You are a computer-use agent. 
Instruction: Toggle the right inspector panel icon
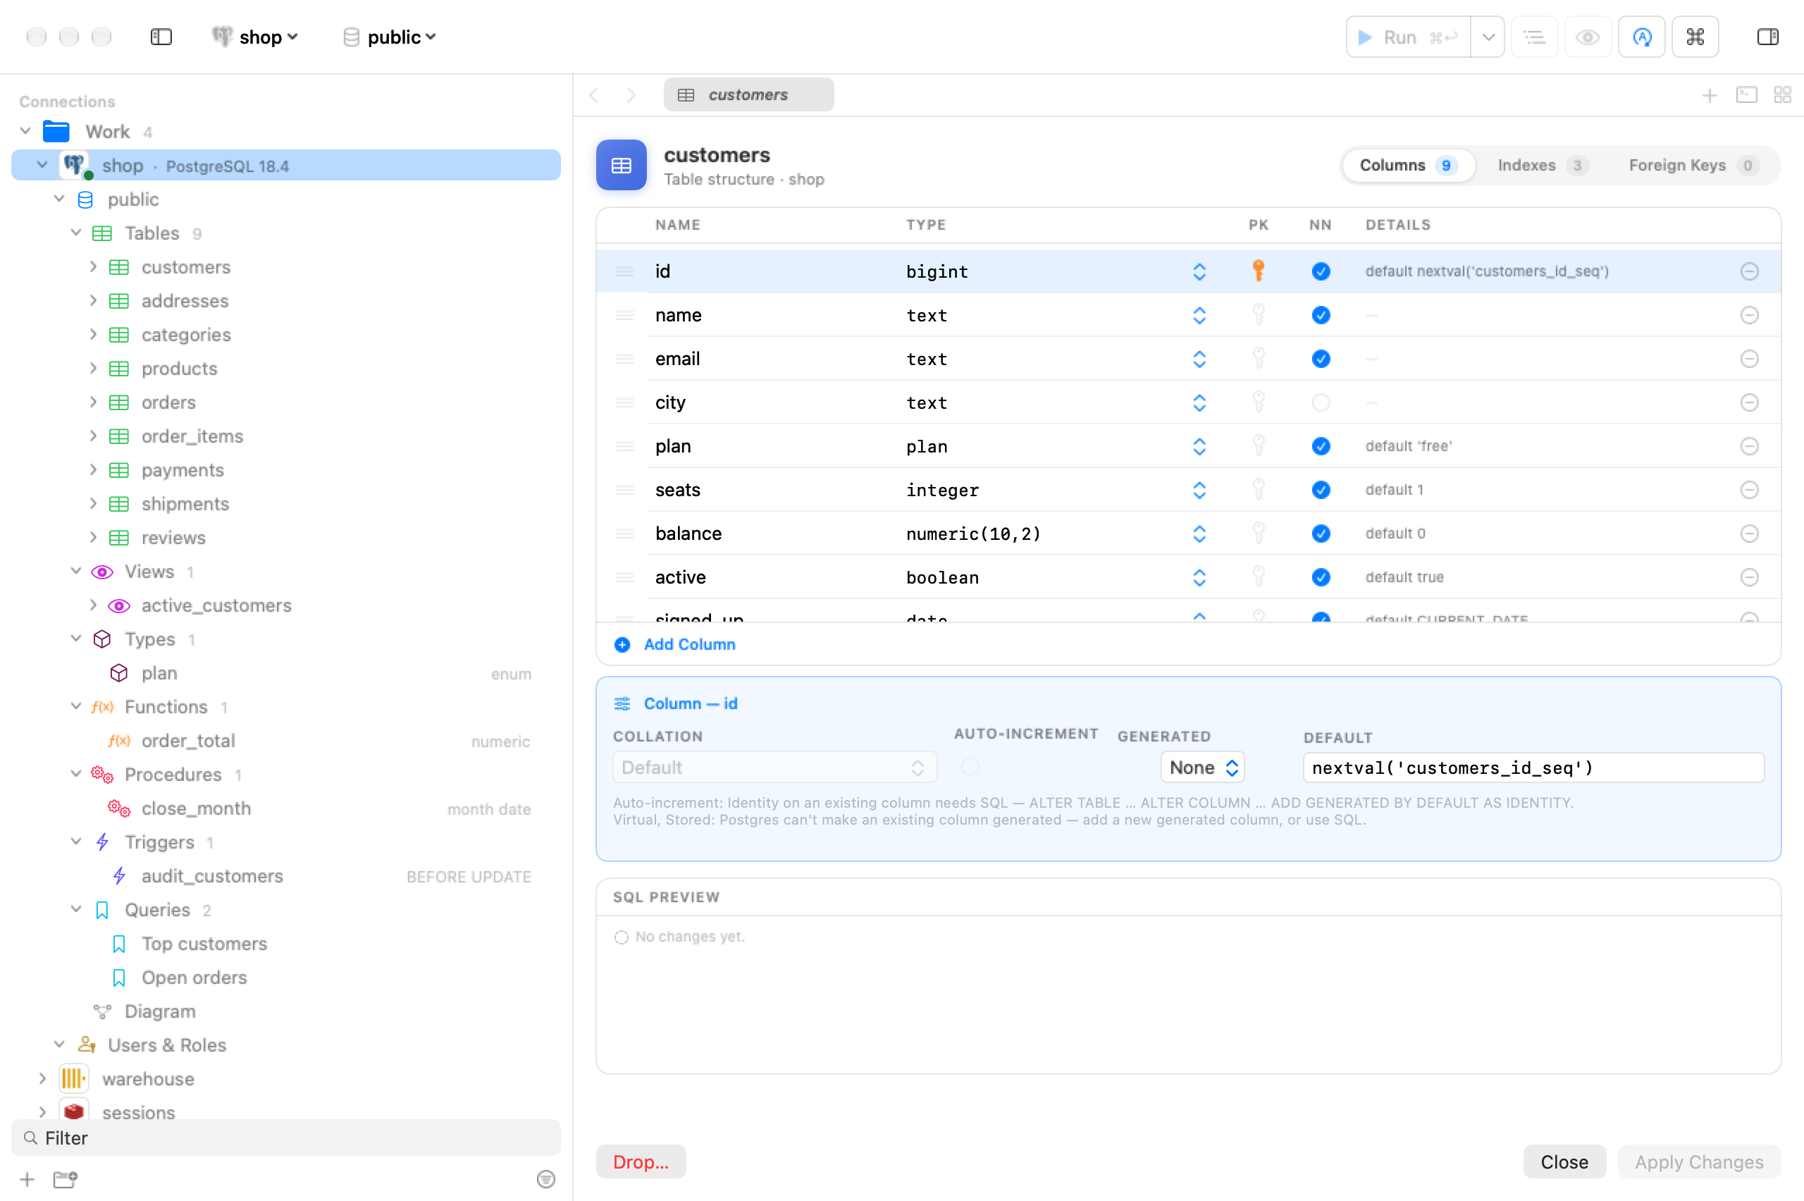coord(1767,37)
